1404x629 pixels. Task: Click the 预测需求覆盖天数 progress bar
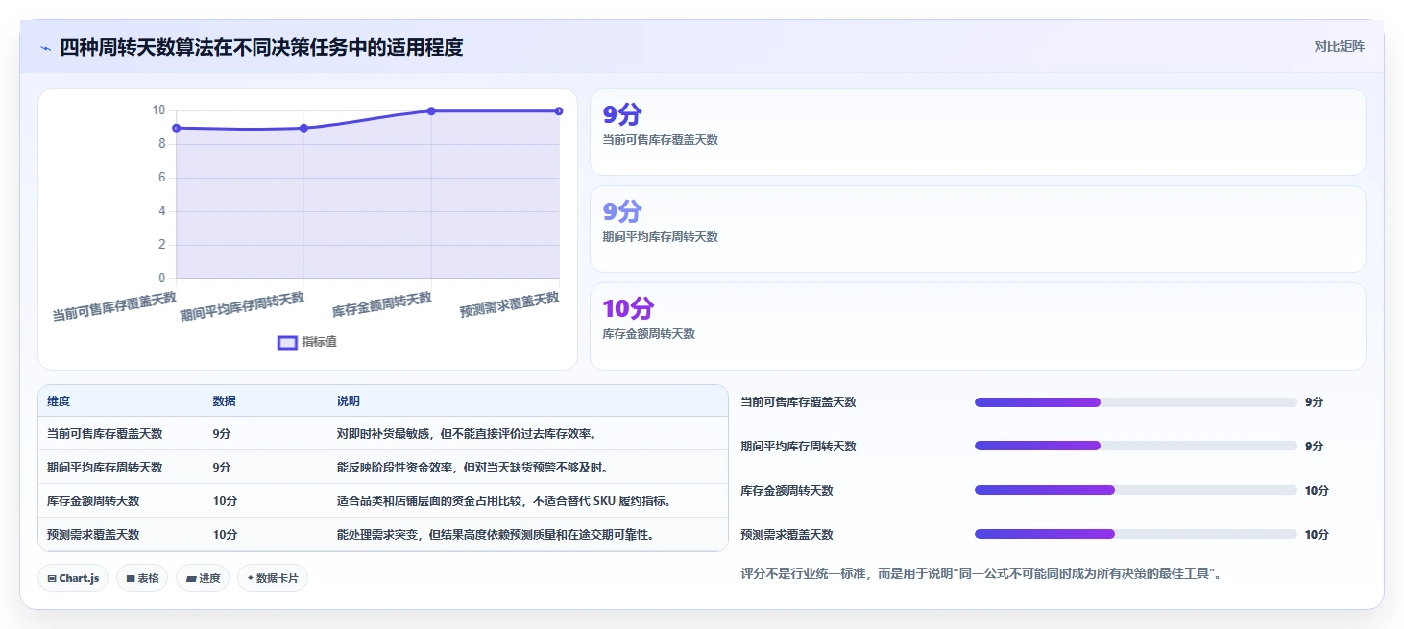point(1135,535)
